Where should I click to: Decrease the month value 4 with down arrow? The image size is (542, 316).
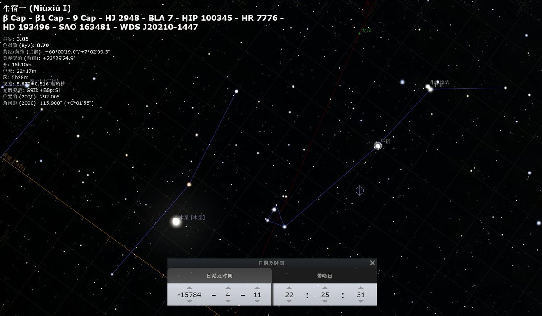[x=228, y=301]
